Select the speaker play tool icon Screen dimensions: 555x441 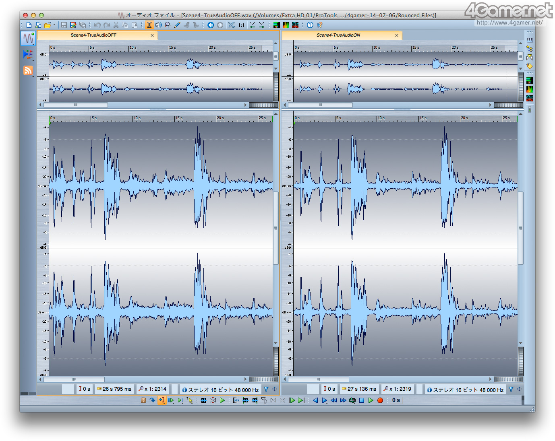pyautogui.click(x=159, y=25)
